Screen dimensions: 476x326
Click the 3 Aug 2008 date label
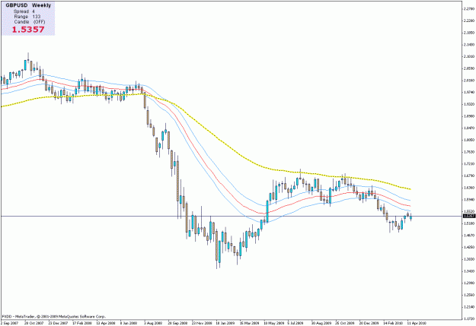click(153, 323)
